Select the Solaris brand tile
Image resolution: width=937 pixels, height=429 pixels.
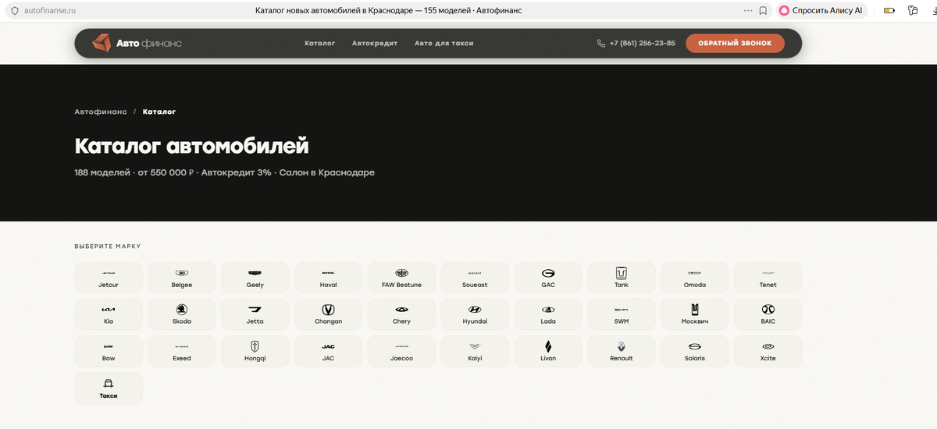[695, 351]
